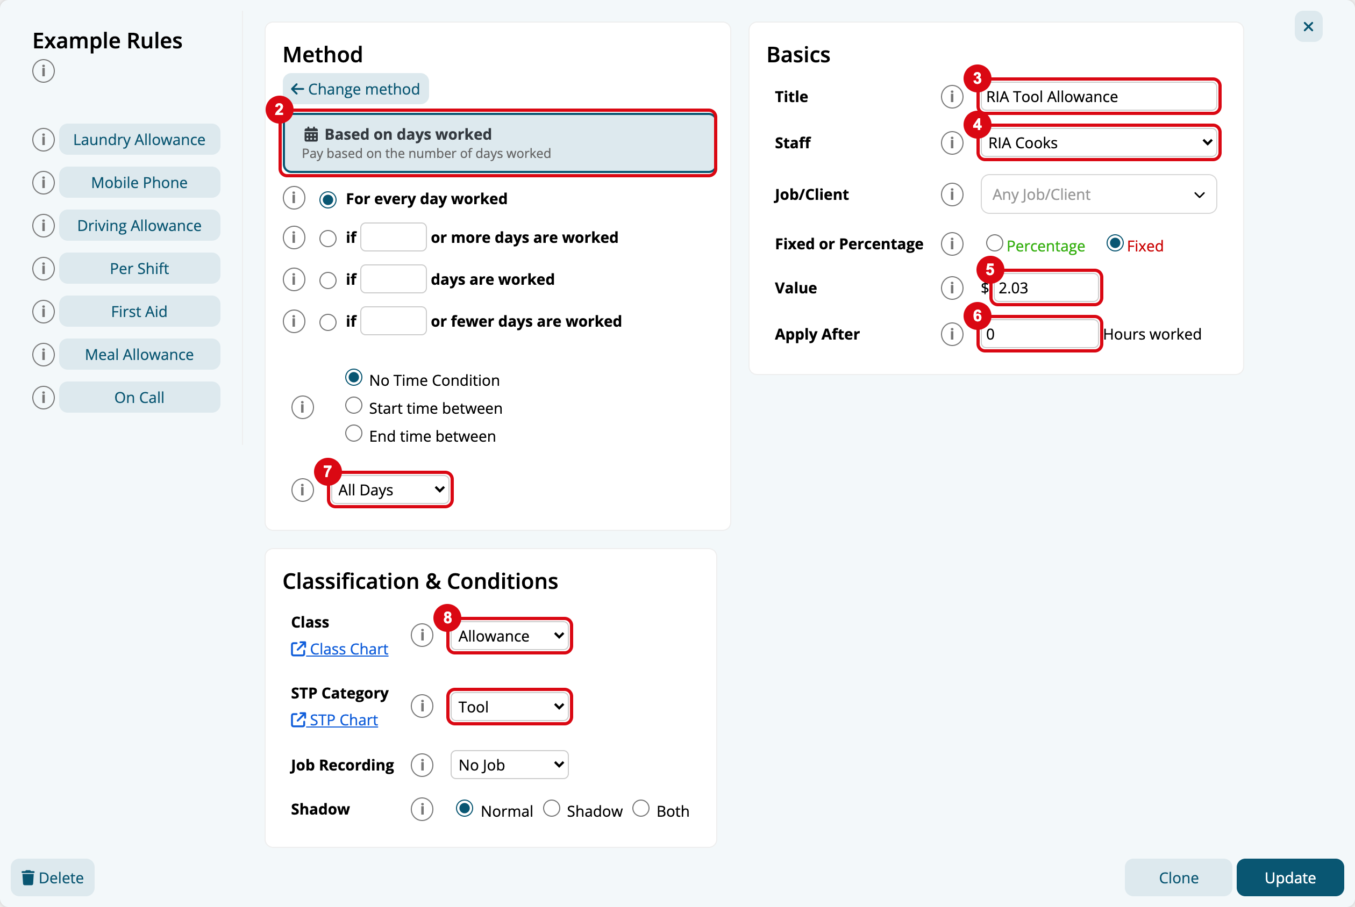Screen dimensions: 1355x907
Task: Open info icon for Fixed or Percentage
Action: tap(952, 244)
